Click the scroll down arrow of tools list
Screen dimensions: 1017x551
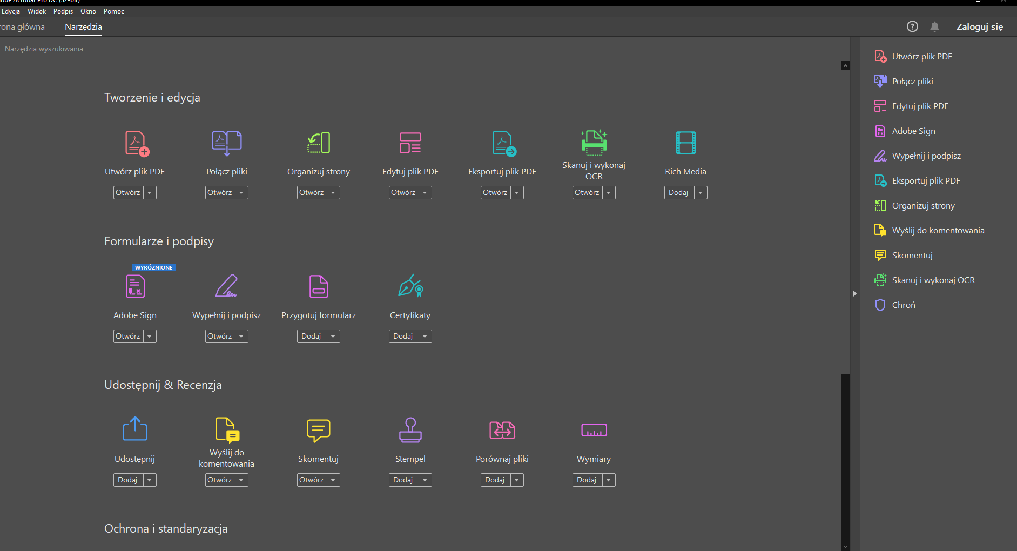point(846,547)
